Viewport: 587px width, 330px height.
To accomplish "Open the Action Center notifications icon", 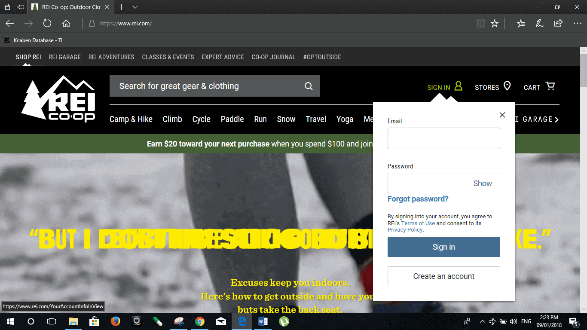I will pos(573,321).
